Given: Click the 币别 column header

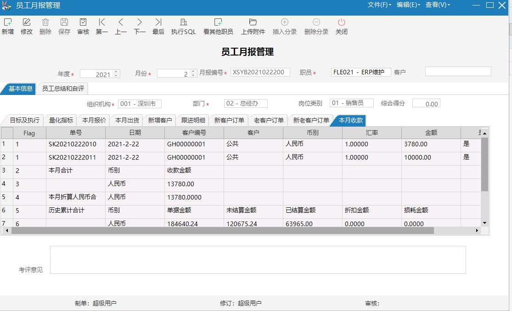Looking at the screenshot, I should 313,133.
